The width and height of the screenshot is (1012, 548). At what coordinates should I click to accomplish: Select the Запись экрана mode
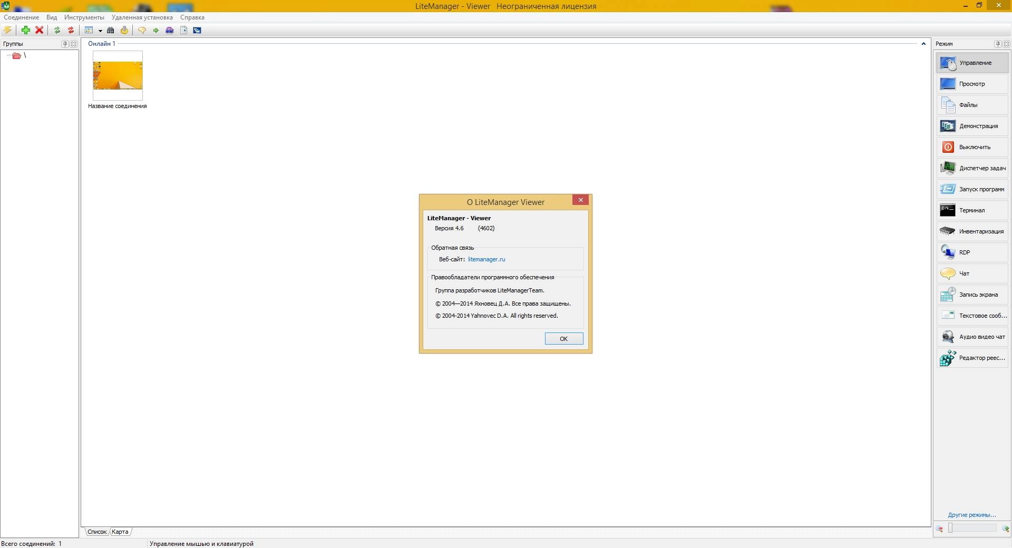tap(972, 295)
